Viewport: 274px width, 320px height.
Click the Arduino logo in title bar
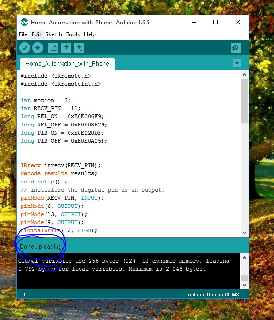(x=24, y=22)
